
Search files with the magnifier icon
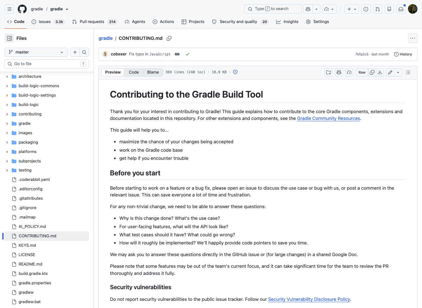pos(84,52)
